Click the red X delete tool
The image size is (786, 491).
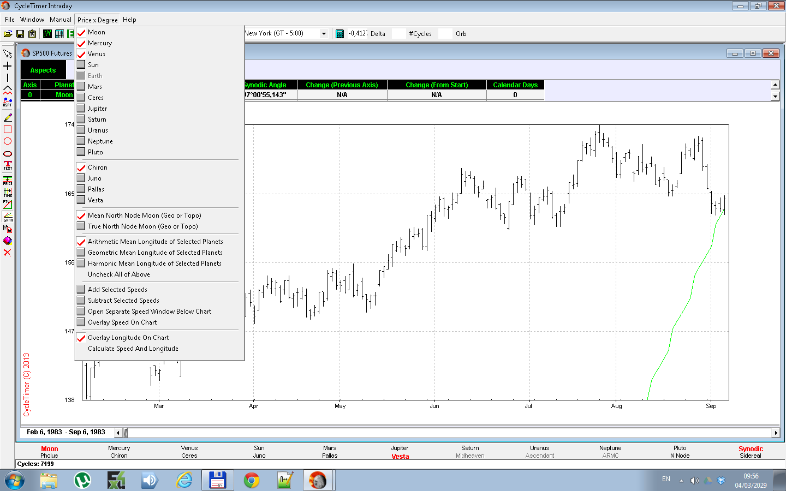pos(8,253)
